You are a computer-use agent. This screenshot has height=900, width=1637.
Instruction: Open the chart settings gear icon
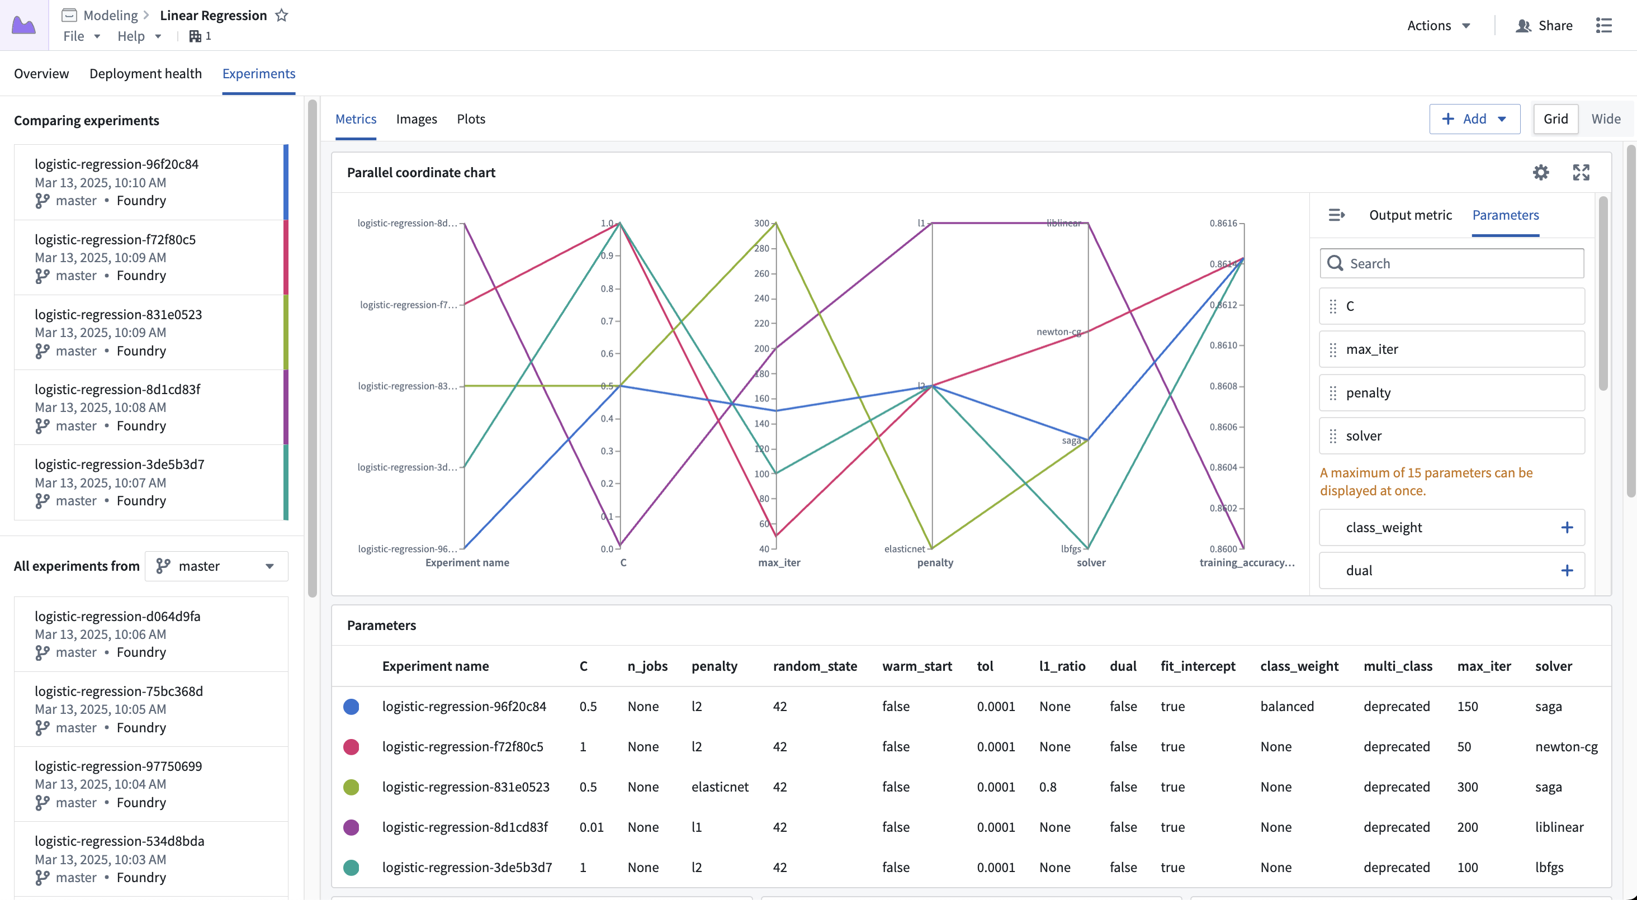click(x=1540, y=172)
